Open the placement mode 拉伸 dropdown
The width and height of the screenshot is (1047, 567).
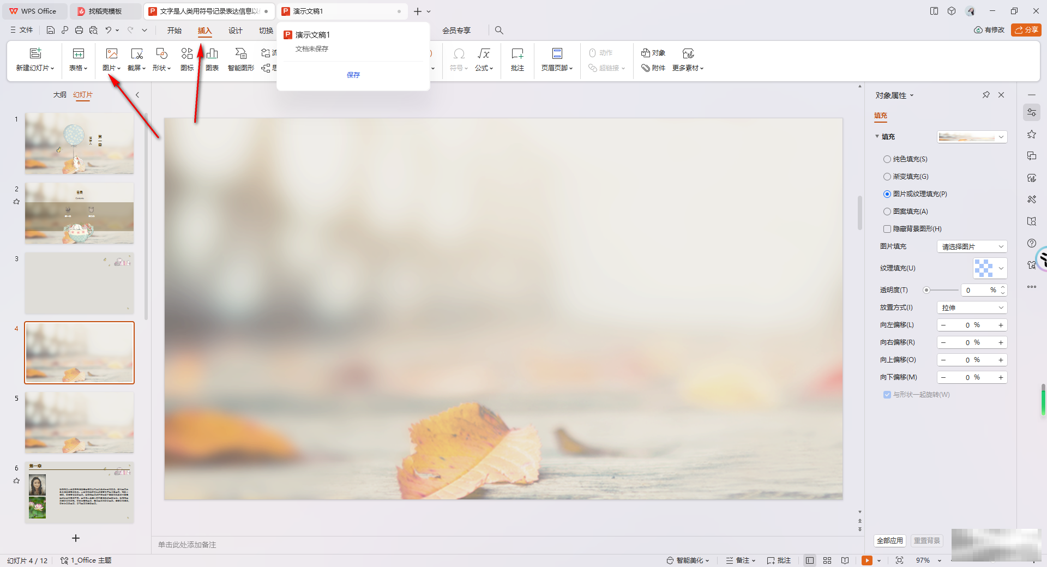click(972, 307)
